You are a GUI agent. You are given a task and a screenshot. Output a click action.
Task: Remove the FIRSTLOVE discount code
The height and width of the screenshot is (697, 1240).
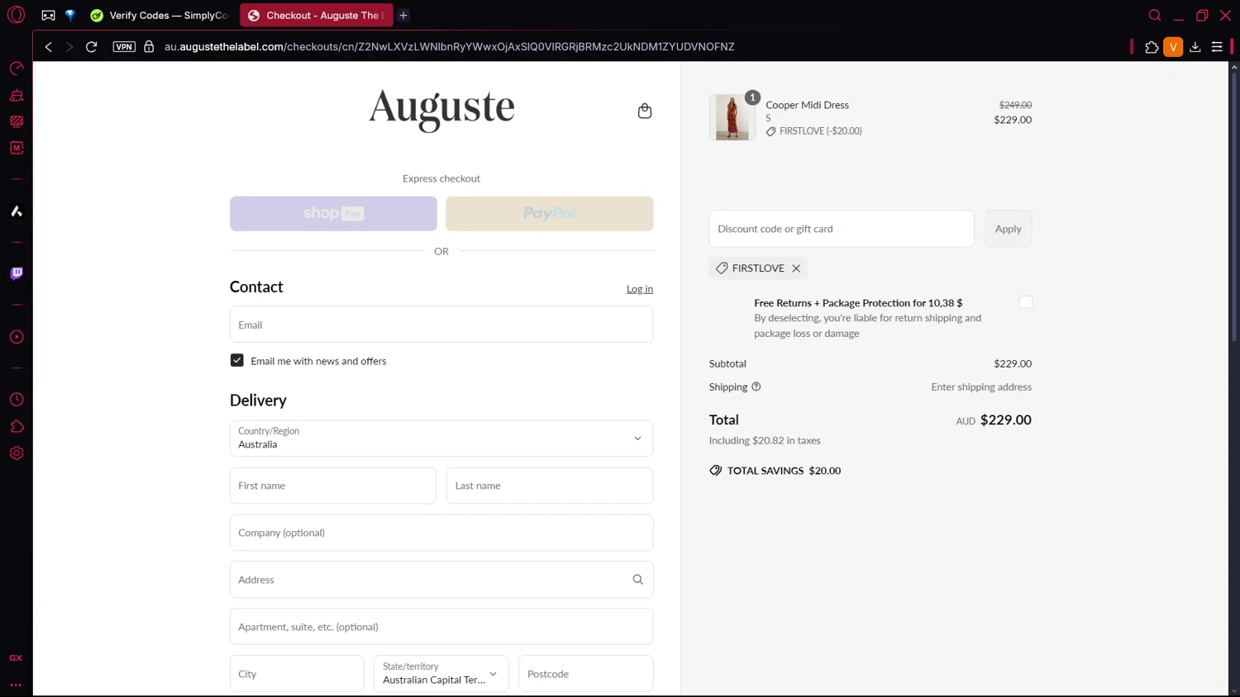(x=796, y=268)
